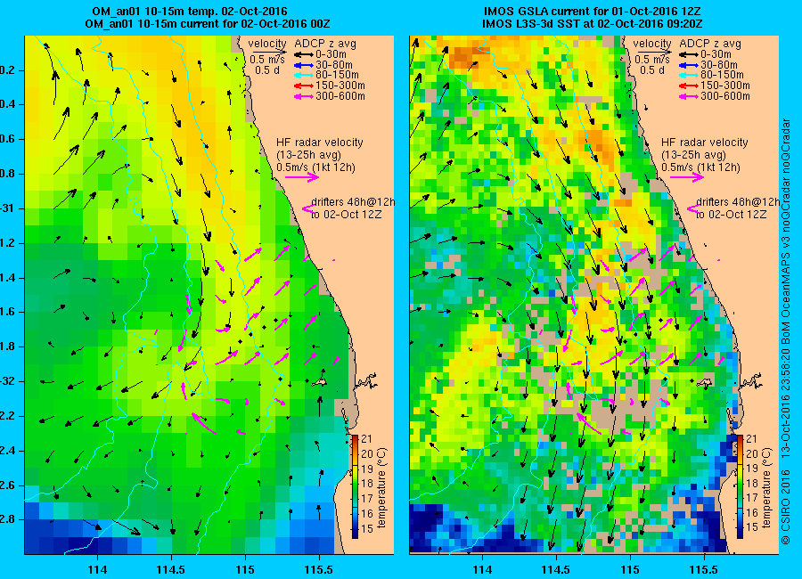The image size is (802, 579).
Task: Click the 19 tick label on IMOS color bar
Action: click(752, 469)
